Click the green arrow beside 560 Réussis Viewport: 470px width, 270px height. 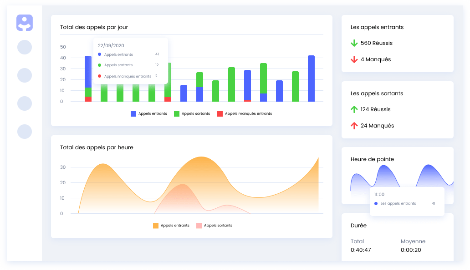click(354, 43)
